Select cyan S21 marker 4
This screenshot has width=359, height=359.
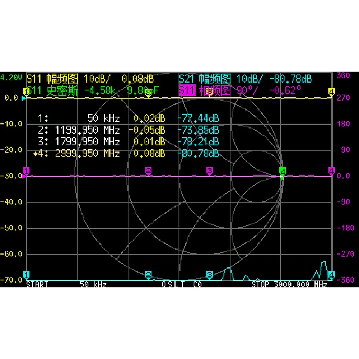[x=331, y=275]
